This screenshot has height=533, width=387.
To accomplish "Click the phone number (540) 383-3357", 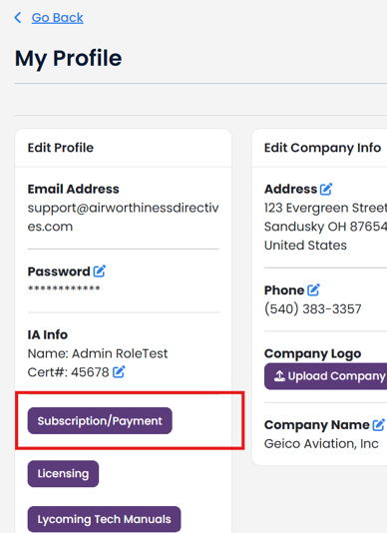I will point(312,309).
